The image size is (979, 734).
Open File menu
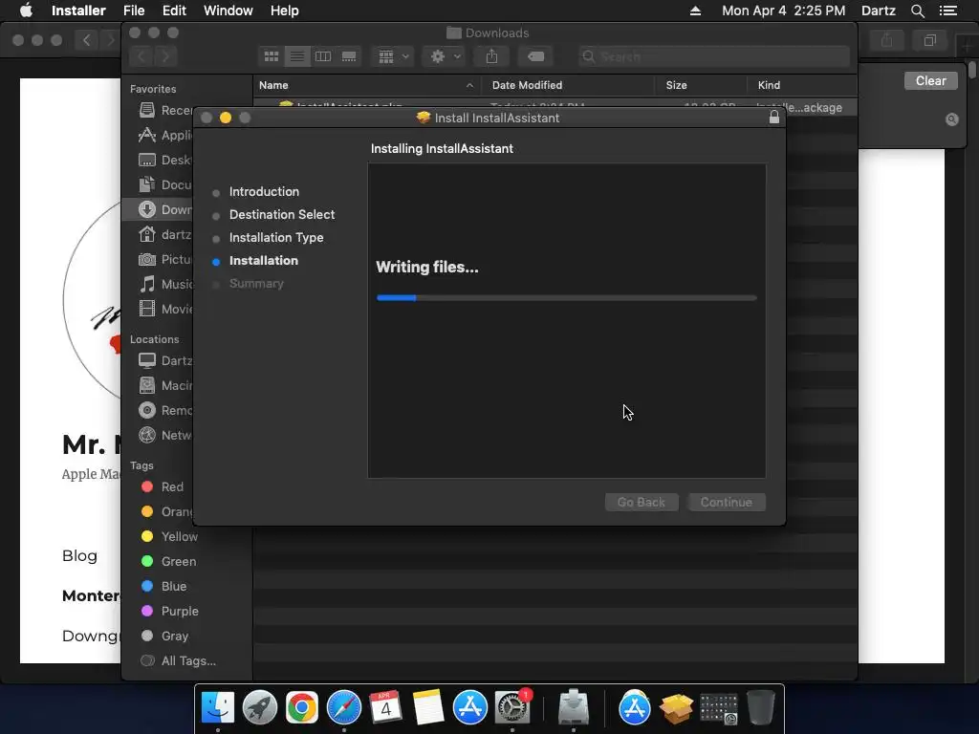click(134, 11)
